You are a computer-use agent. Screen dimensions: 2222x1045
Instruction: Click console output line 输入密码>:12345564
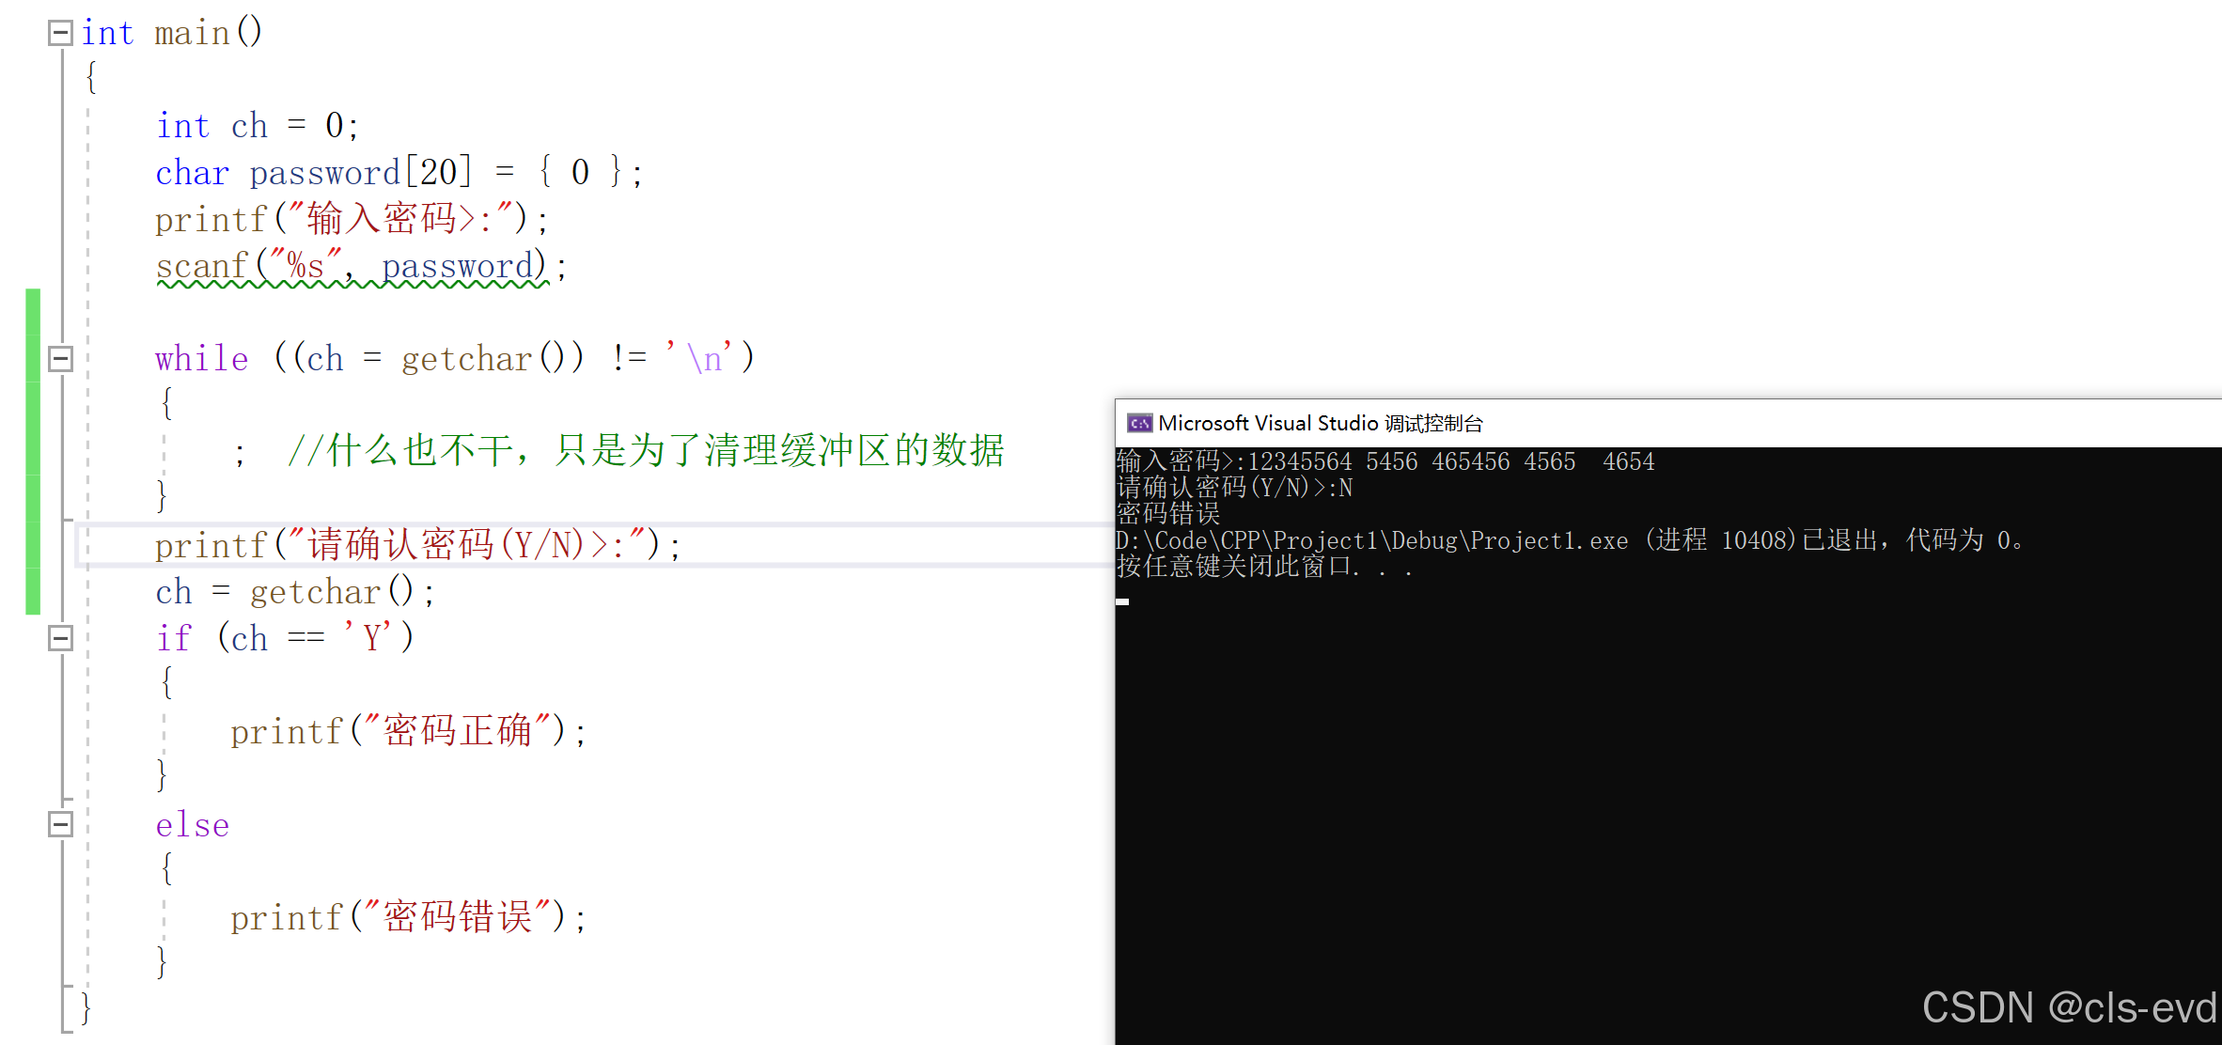coord(1385,461)
